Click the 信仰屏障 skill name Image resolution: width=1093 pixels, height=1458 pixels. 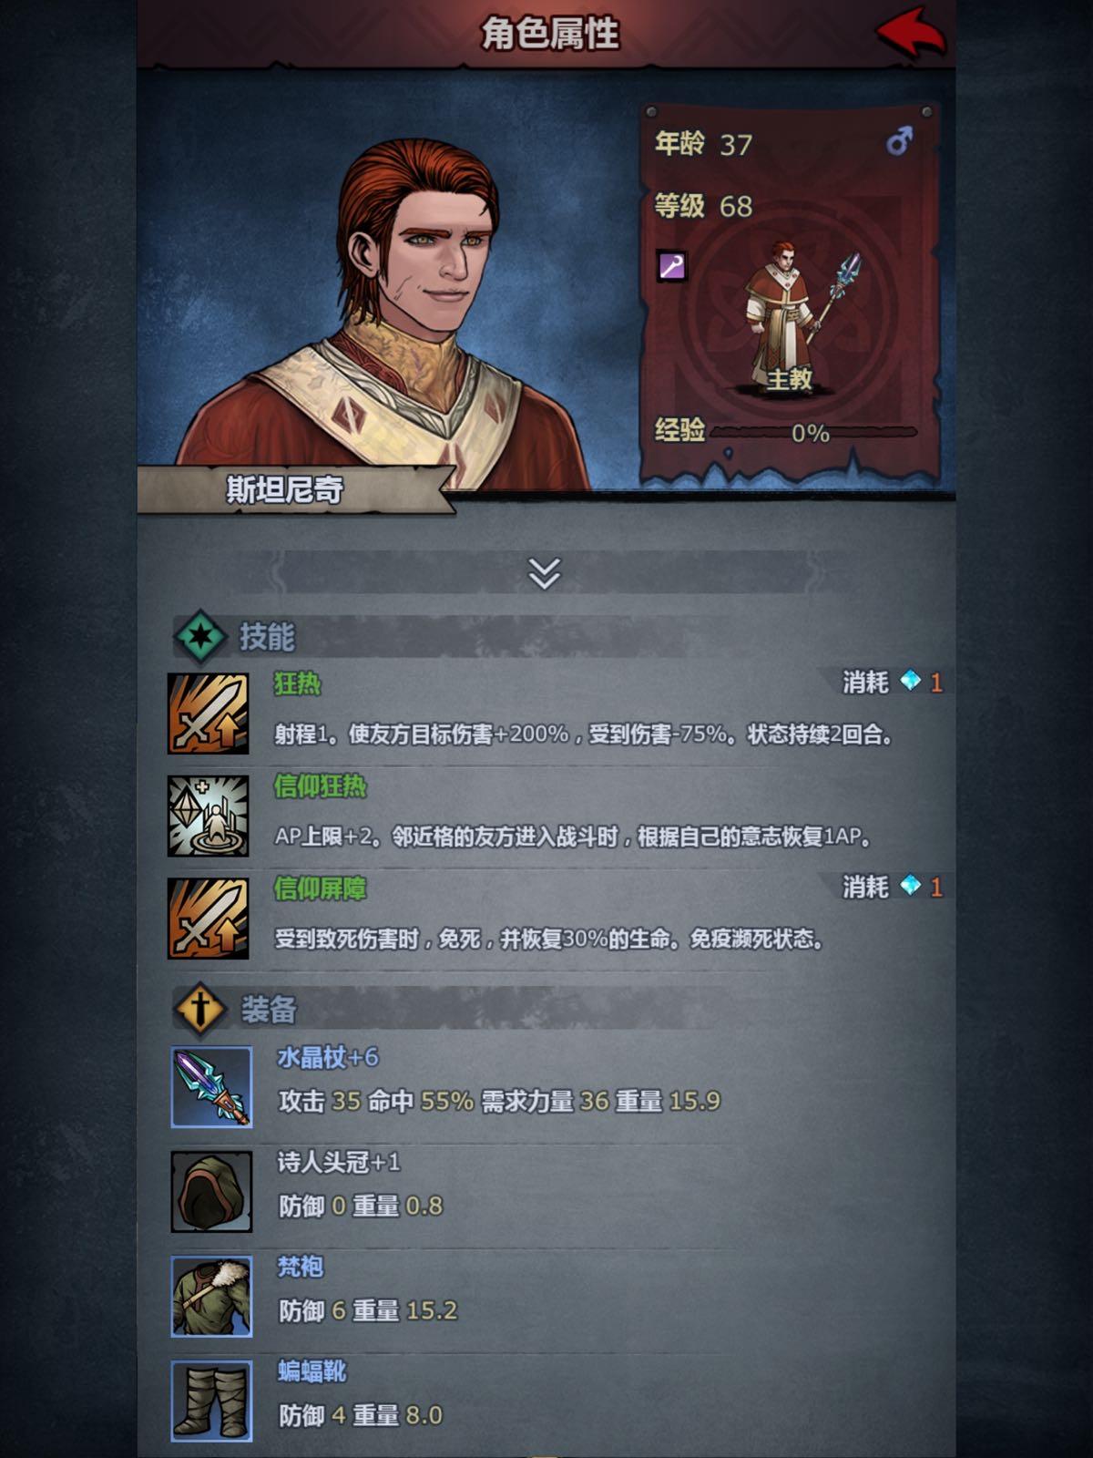click(x=320, y=888)
